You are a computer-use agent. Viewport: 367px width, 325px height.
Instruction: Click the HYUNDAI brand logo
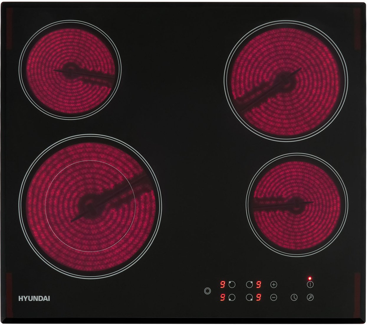click(x=34, y=298)
